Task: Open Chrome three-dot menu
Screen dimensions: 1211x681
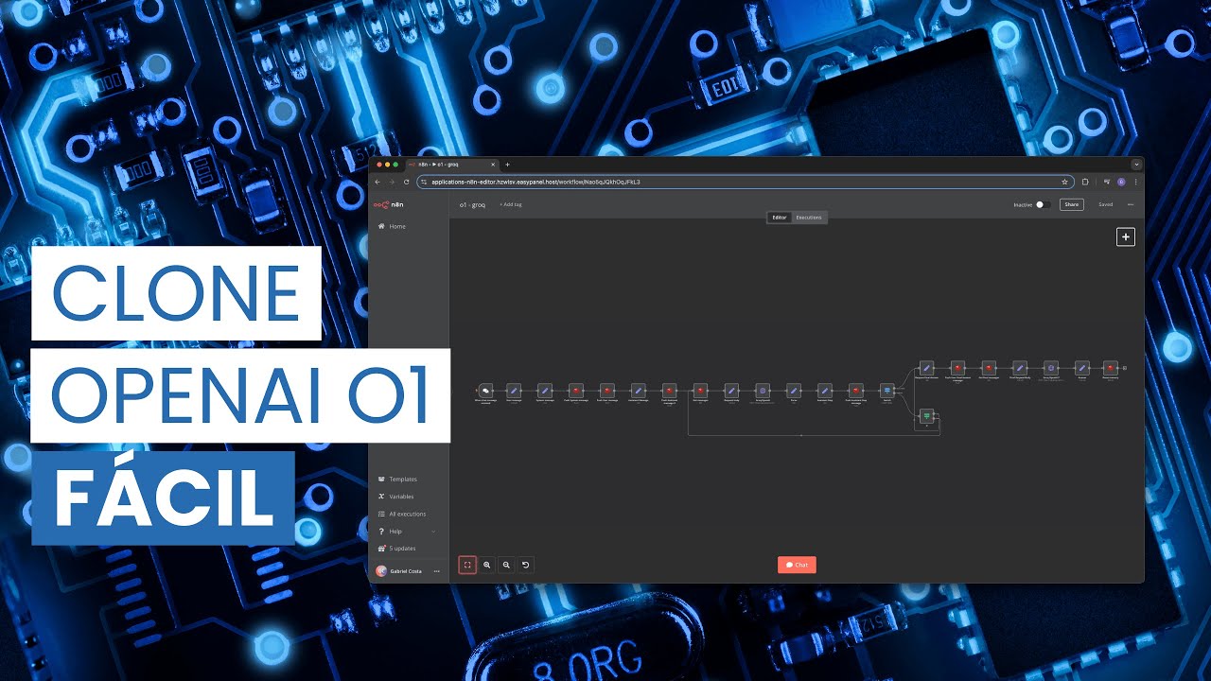Action: click(x=1136, y=182)
